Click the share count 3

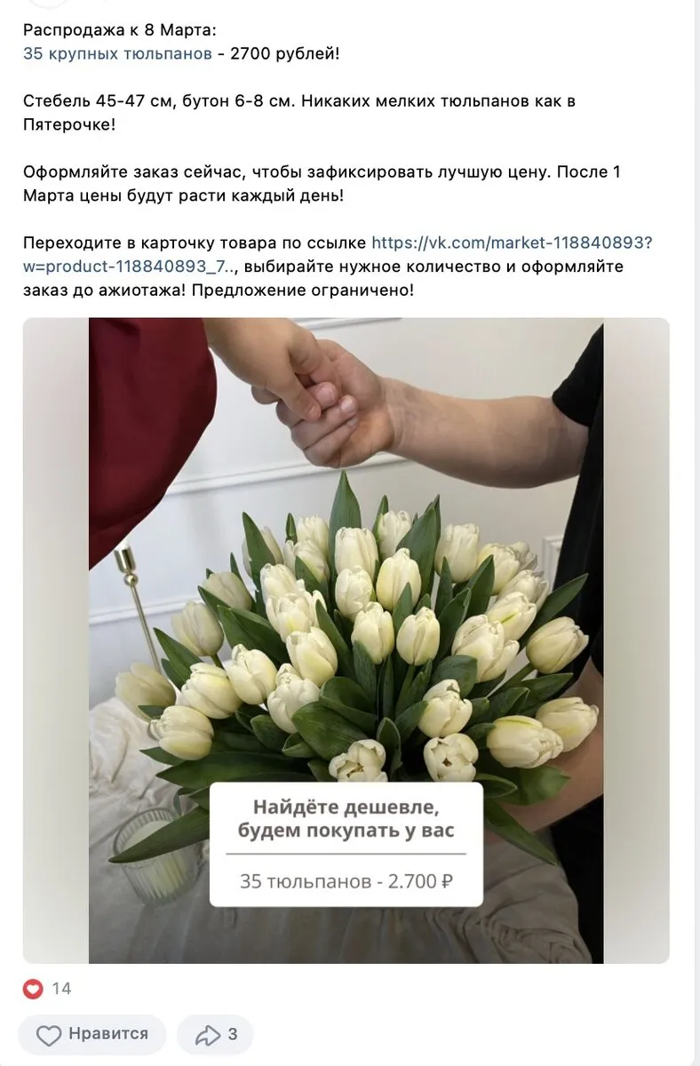(233, 1034)
